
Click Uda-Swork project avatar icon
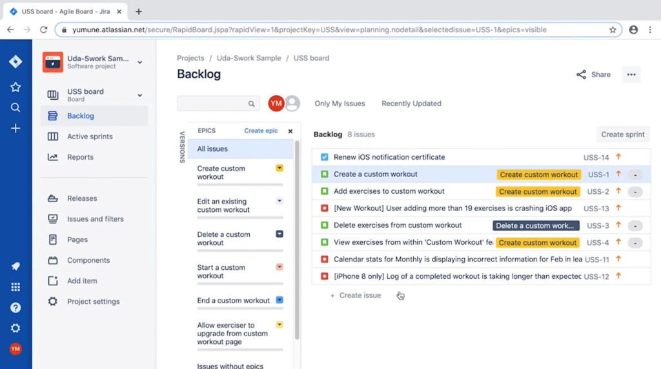tap(53, 62)
